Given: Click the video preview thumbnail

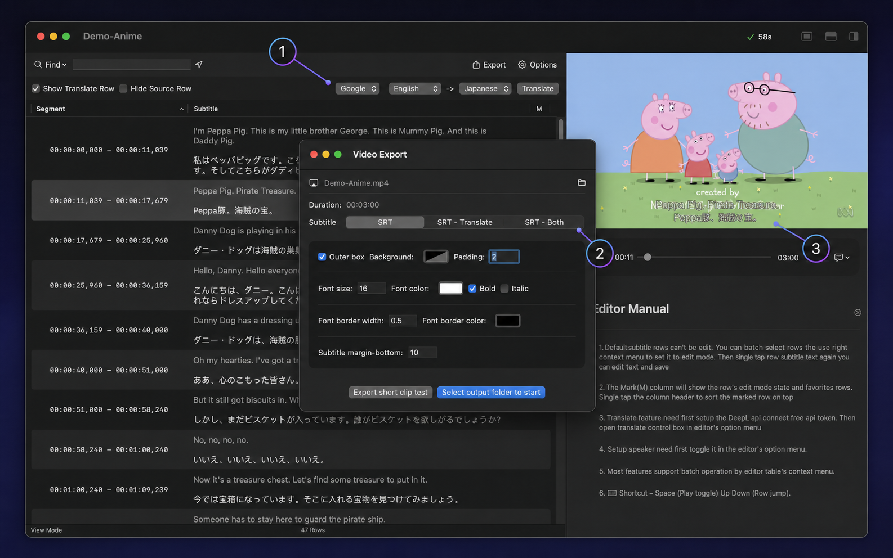Looking at the screenshot, I should pyautogui.click(x=717, y=141).
